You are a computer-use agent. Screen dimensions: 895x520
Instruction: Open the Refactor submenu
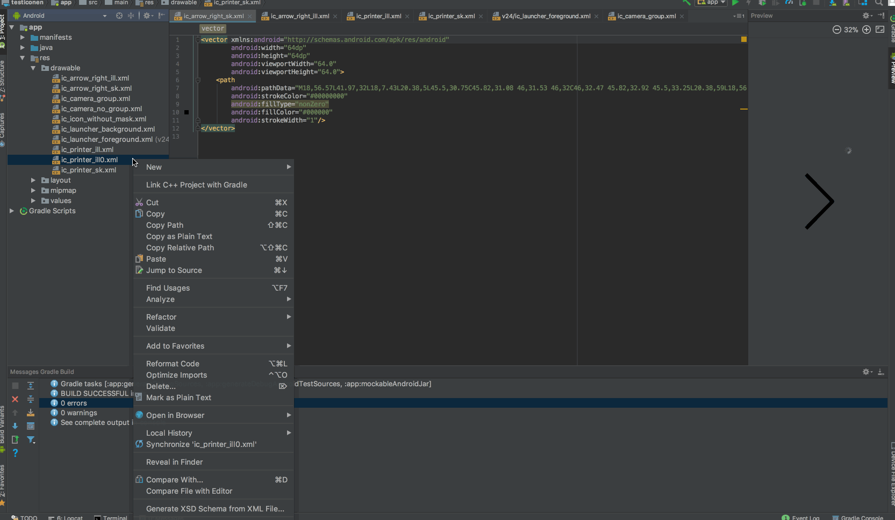point(213,317)
